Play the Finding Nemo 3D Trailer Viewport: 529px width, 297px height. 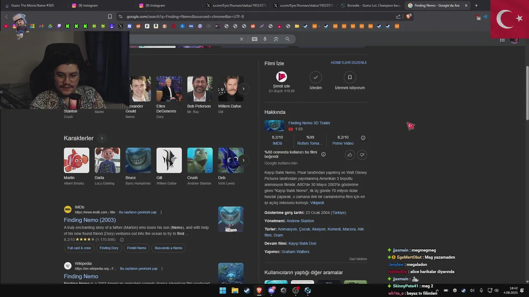coord(309,123)
